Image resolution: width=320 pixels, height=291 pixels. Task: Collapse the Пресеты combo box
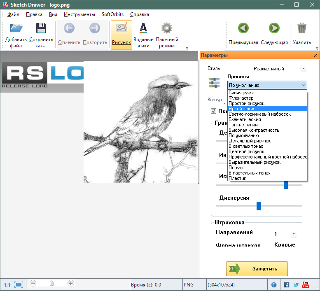click(x=304, y=85)
